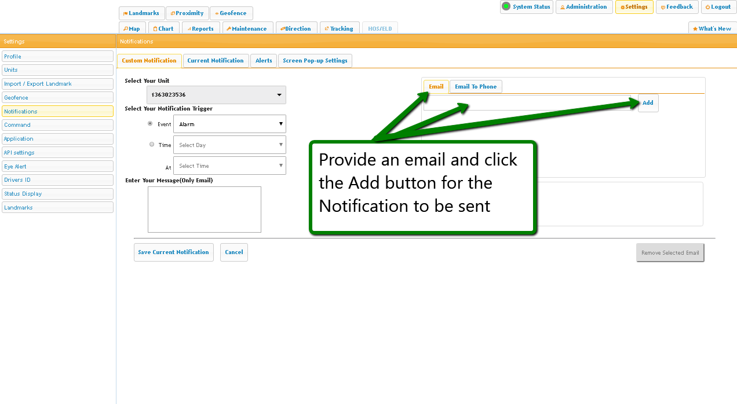Select the Time trigger radio button
Image resolution: width=737 pixels, height=404 pixels.
pyautogui.click(x=152, y=145)
